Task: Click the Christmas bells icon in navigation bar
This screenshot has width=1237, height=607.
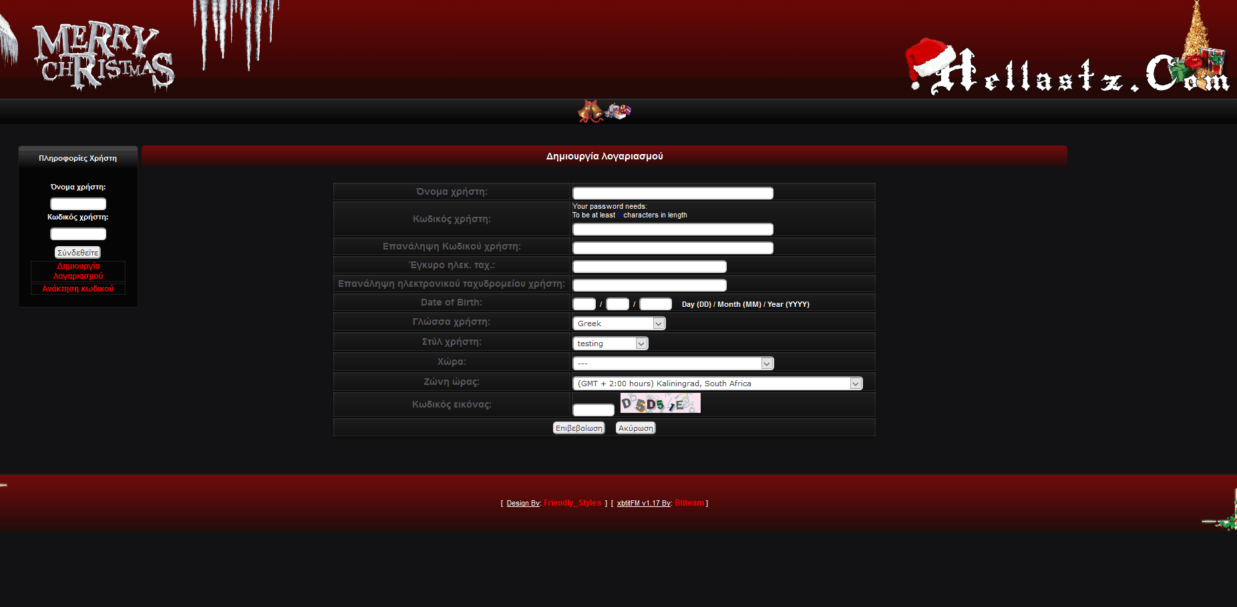Action: pyautogui.click(x=590, y=111)
